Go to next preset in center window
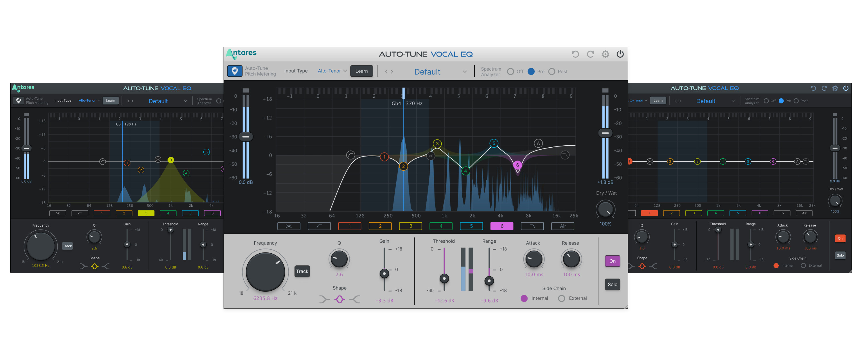The image size is (862, 359). pos(392,72)
